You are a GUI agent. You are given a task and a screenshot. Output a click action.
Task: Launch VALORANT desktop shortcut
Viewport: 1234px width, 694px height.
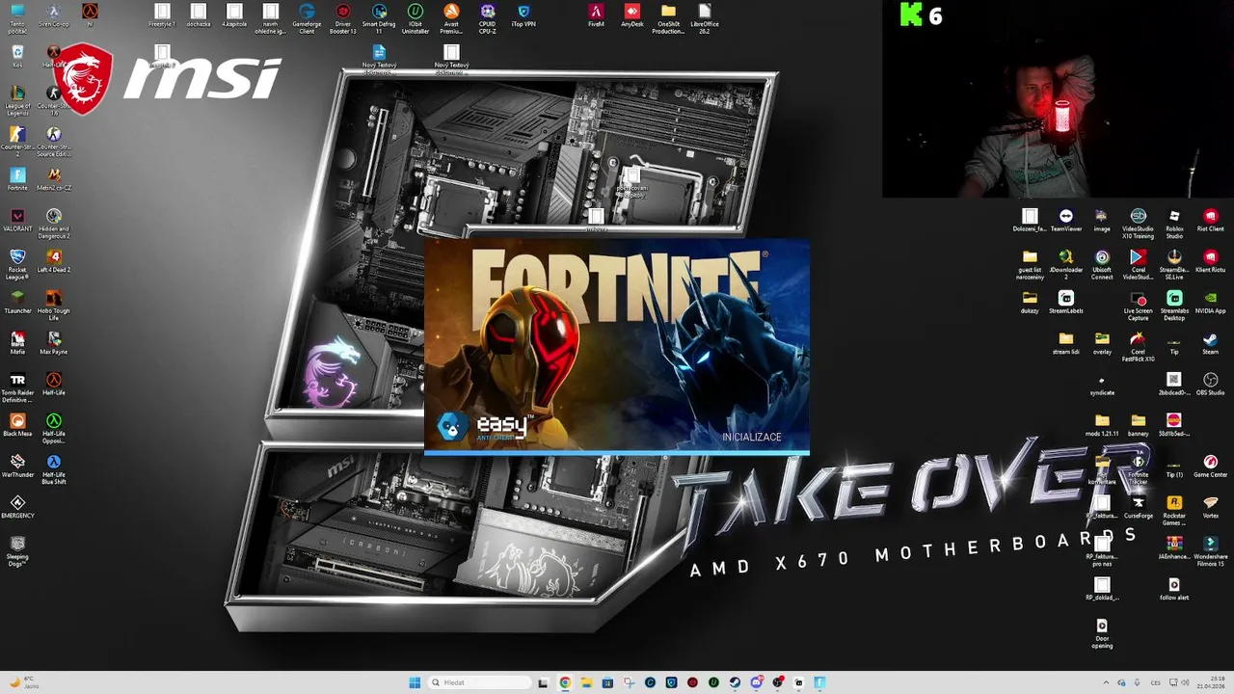tap(17, 221)
